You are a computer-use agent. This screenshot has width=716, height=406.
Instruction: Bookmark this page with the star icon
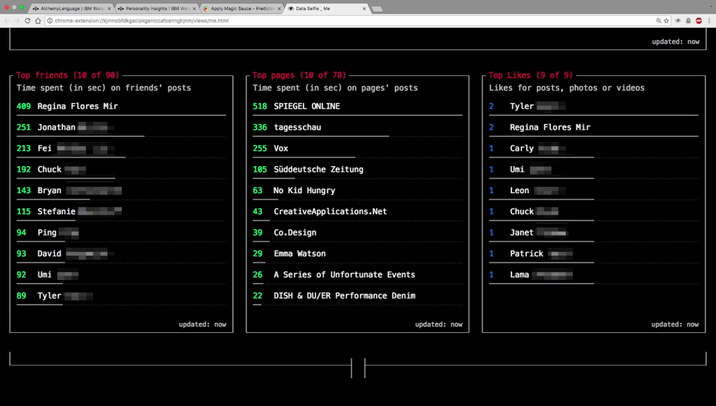(x=666, y=21)
